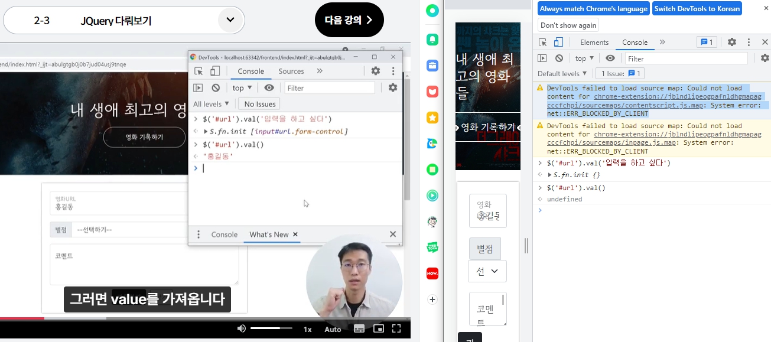The width and height of the screenshot is (771, 342).
Task: Toggle the live expression eye in the right DevTools
Action: click(x=610, y=58)
